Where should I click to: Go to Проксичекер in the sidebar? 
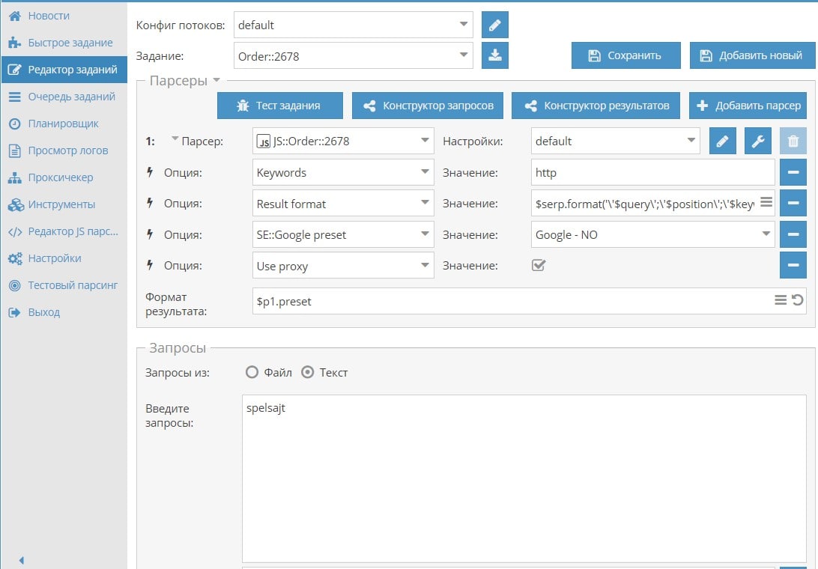61,177
